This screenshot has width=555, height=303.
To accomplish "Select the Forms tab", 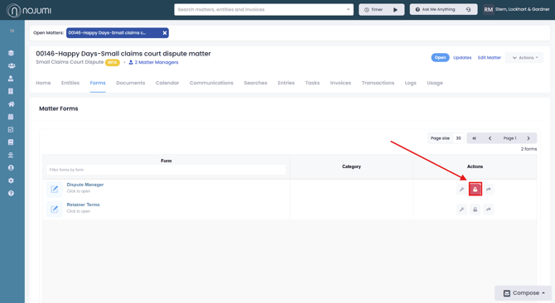I will pos(98,83).
